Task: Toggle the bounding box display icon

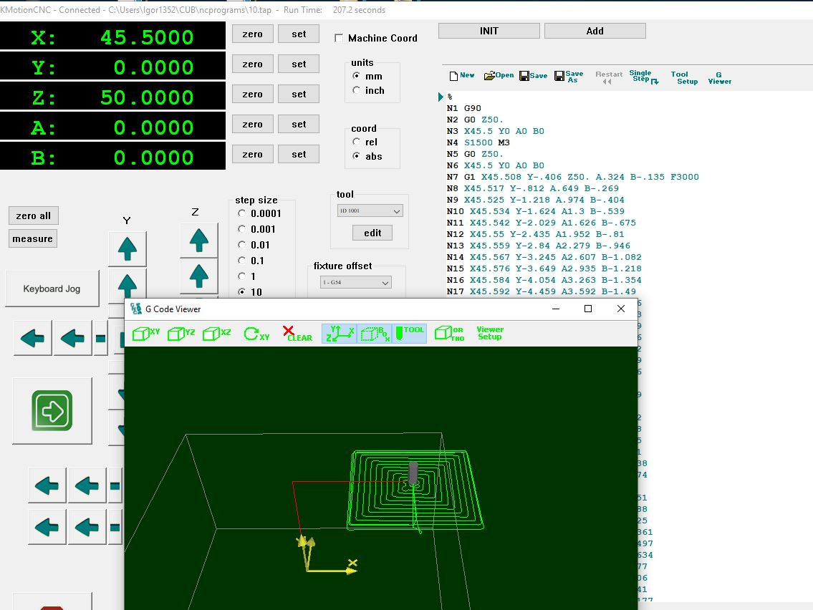Action: (x=375, y=334)
